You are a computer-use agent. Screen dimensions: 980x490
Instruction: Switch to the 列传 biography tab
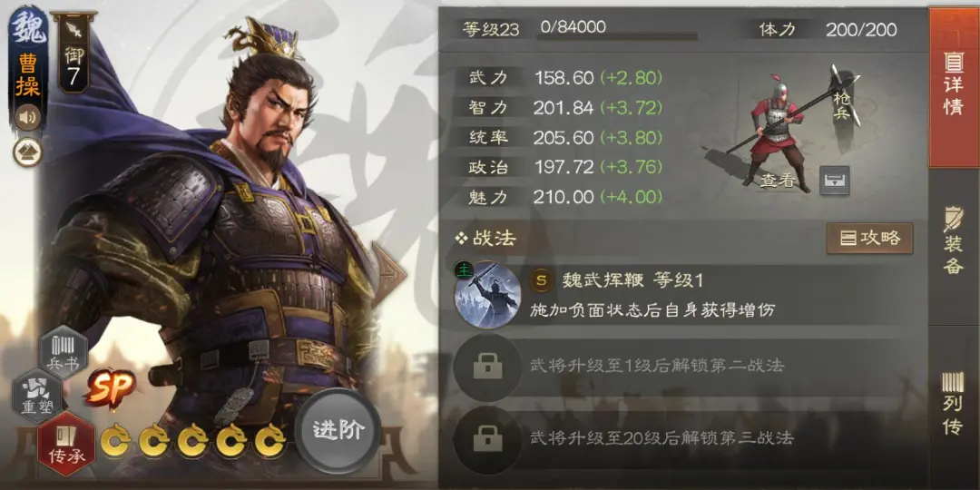(954, 403)
